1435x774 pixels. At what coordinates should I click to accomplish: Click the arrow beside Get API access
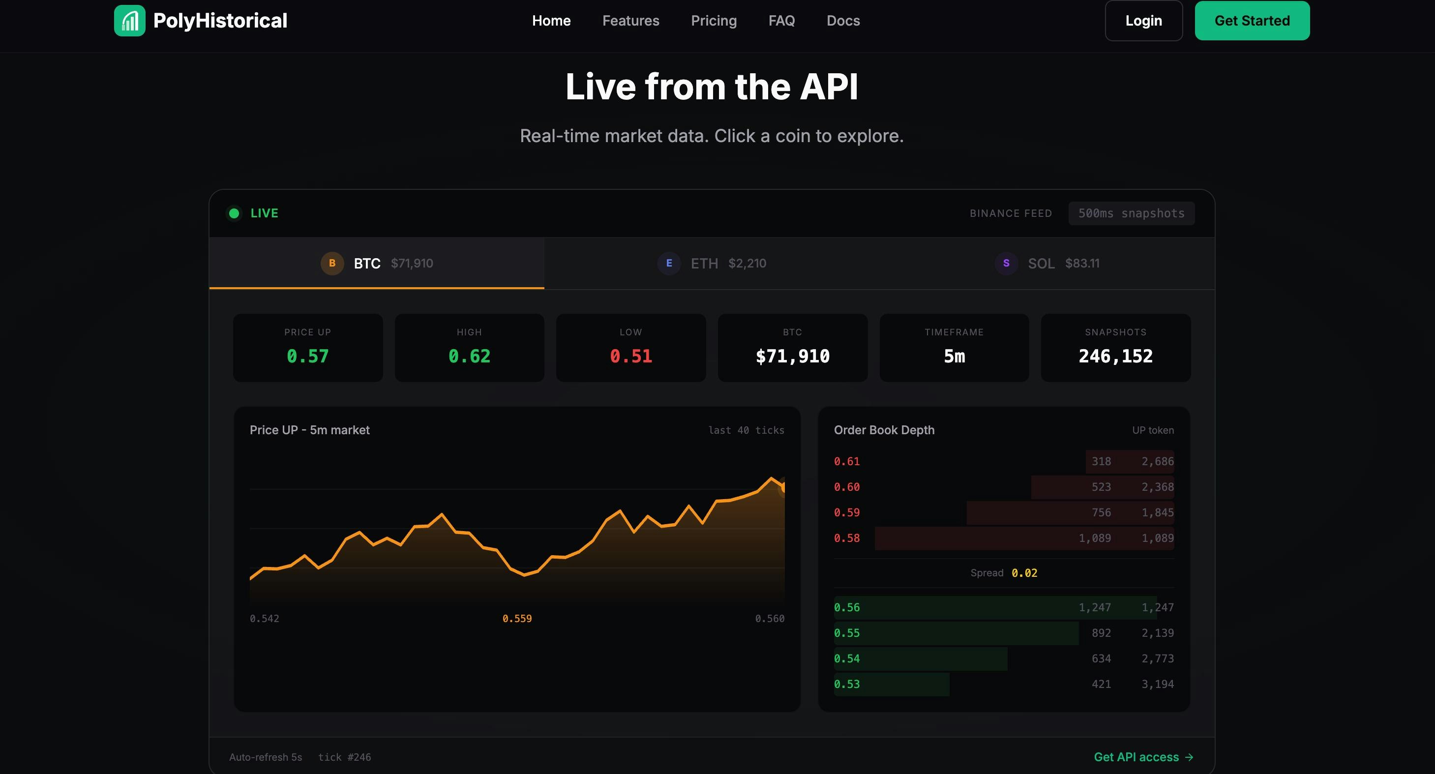click(x=1189, y=757)
